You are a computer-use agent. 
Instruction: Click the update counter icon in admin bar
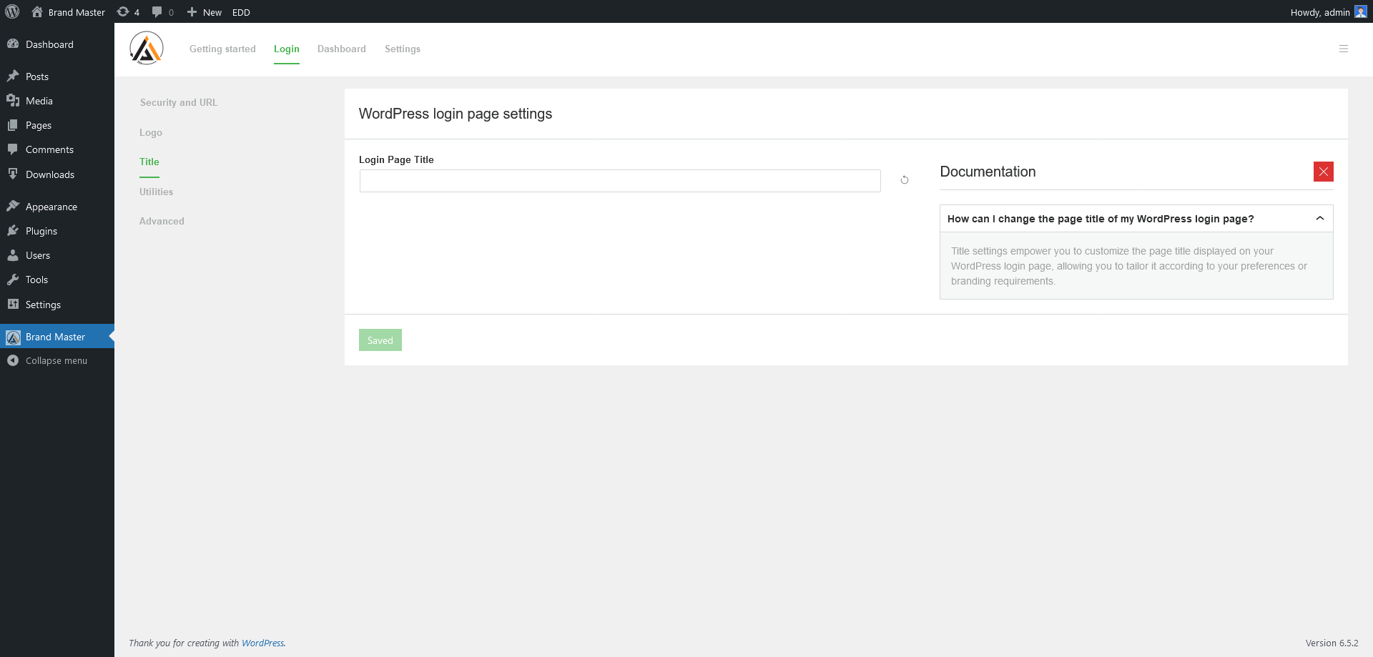click(122, 11)
